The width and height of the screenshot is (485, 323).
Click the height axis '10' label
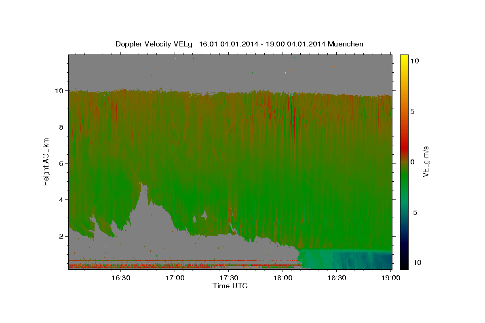coord(59,91)
